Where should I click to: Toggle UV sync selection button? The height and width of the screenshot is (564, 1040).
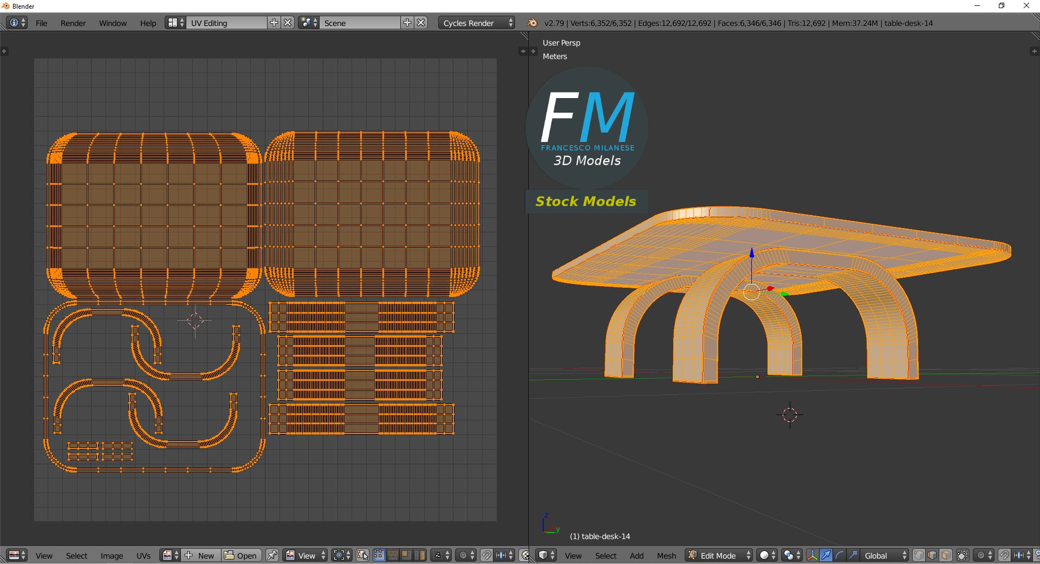(363, 556)
